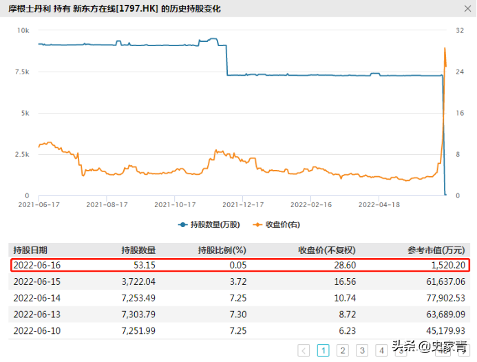Click closing price 8.72

point(348,315)
